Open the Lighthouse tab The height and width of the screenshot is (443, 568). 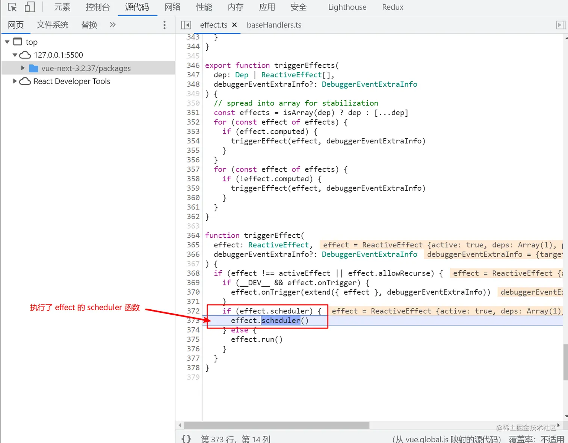[x=347, y=7]
